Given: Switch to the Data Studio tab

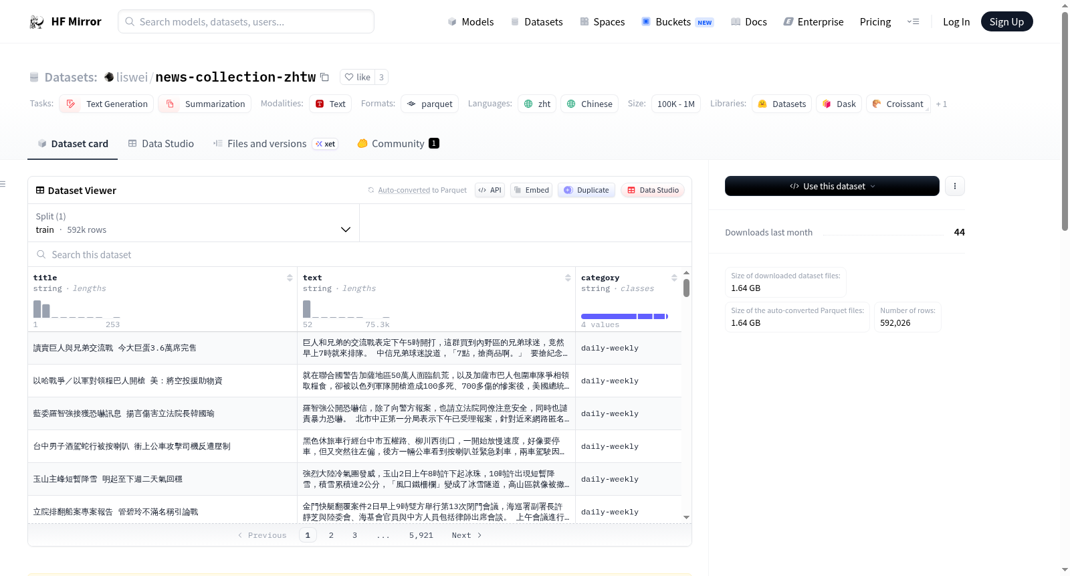Looking at the screenshot, I should coord(161,143).
